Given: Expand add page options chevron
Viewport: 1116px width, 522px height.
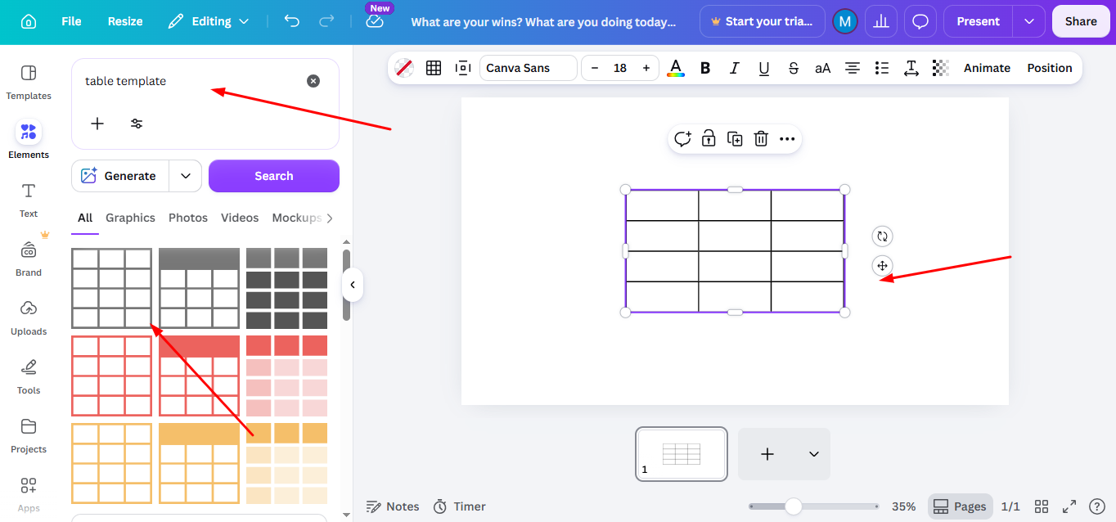Looking at the screenshot, I should tap(814, 454).
